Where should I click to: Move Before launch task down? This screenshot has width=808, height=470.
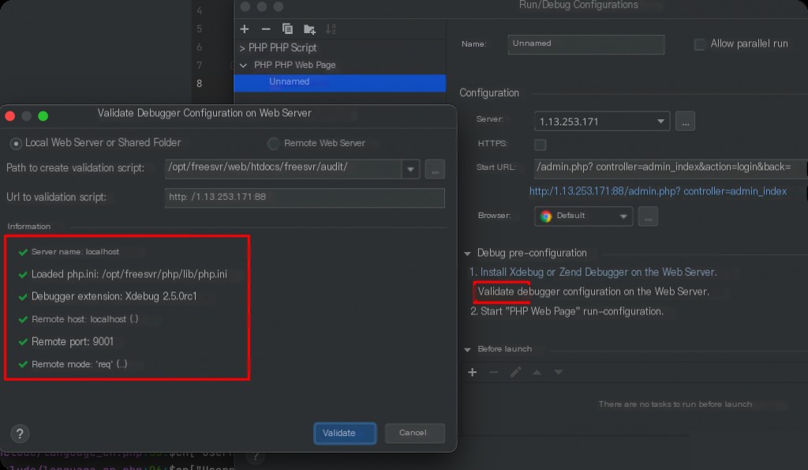(x=558, y=373)
